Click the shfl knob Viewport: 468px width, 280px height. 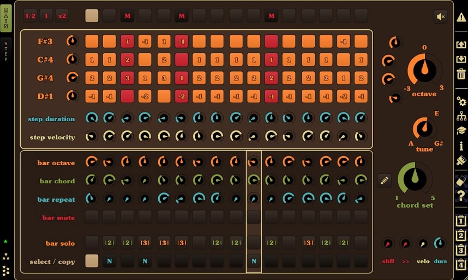click(x=388, y=244)
